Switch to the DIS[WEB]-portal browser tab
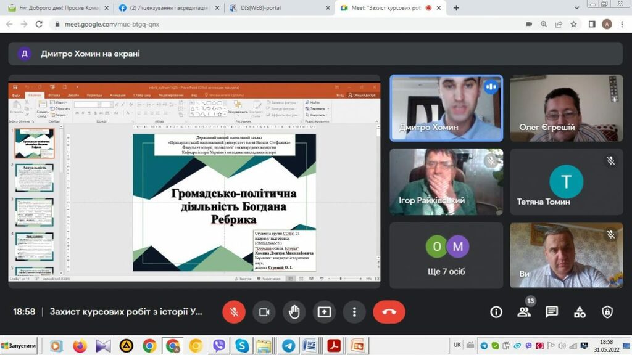The image size is (632, 355). pyautogui.click(x=278, y=8)
